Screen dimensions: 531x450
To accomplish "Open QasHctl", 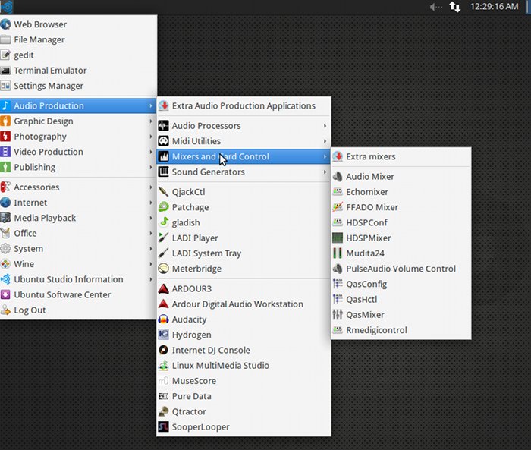I will coord(401,300).
